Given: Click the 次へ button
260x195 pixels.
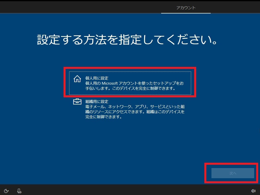Looking at the screenshot, I should [x=233, y=173].
